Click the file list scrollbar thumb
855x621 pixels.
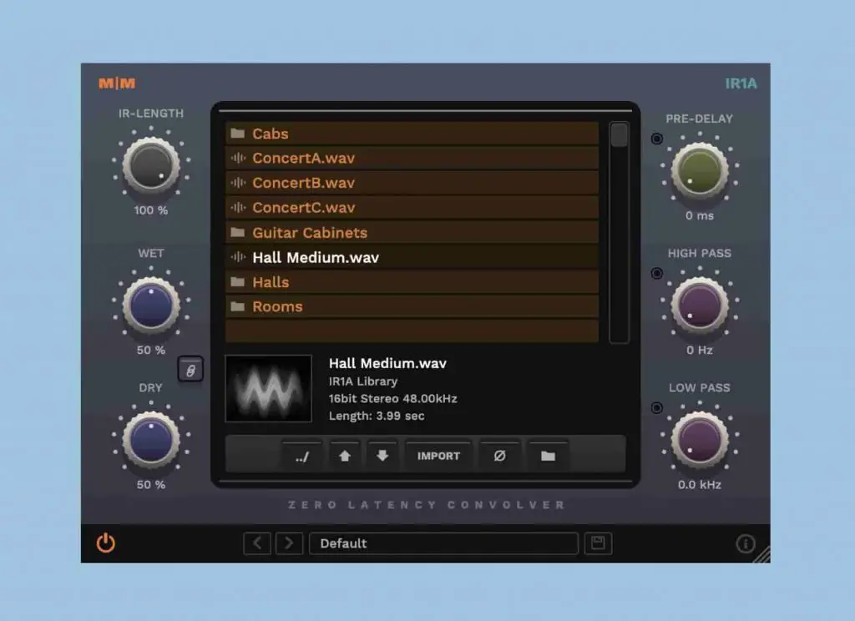[x=619, y=134]
